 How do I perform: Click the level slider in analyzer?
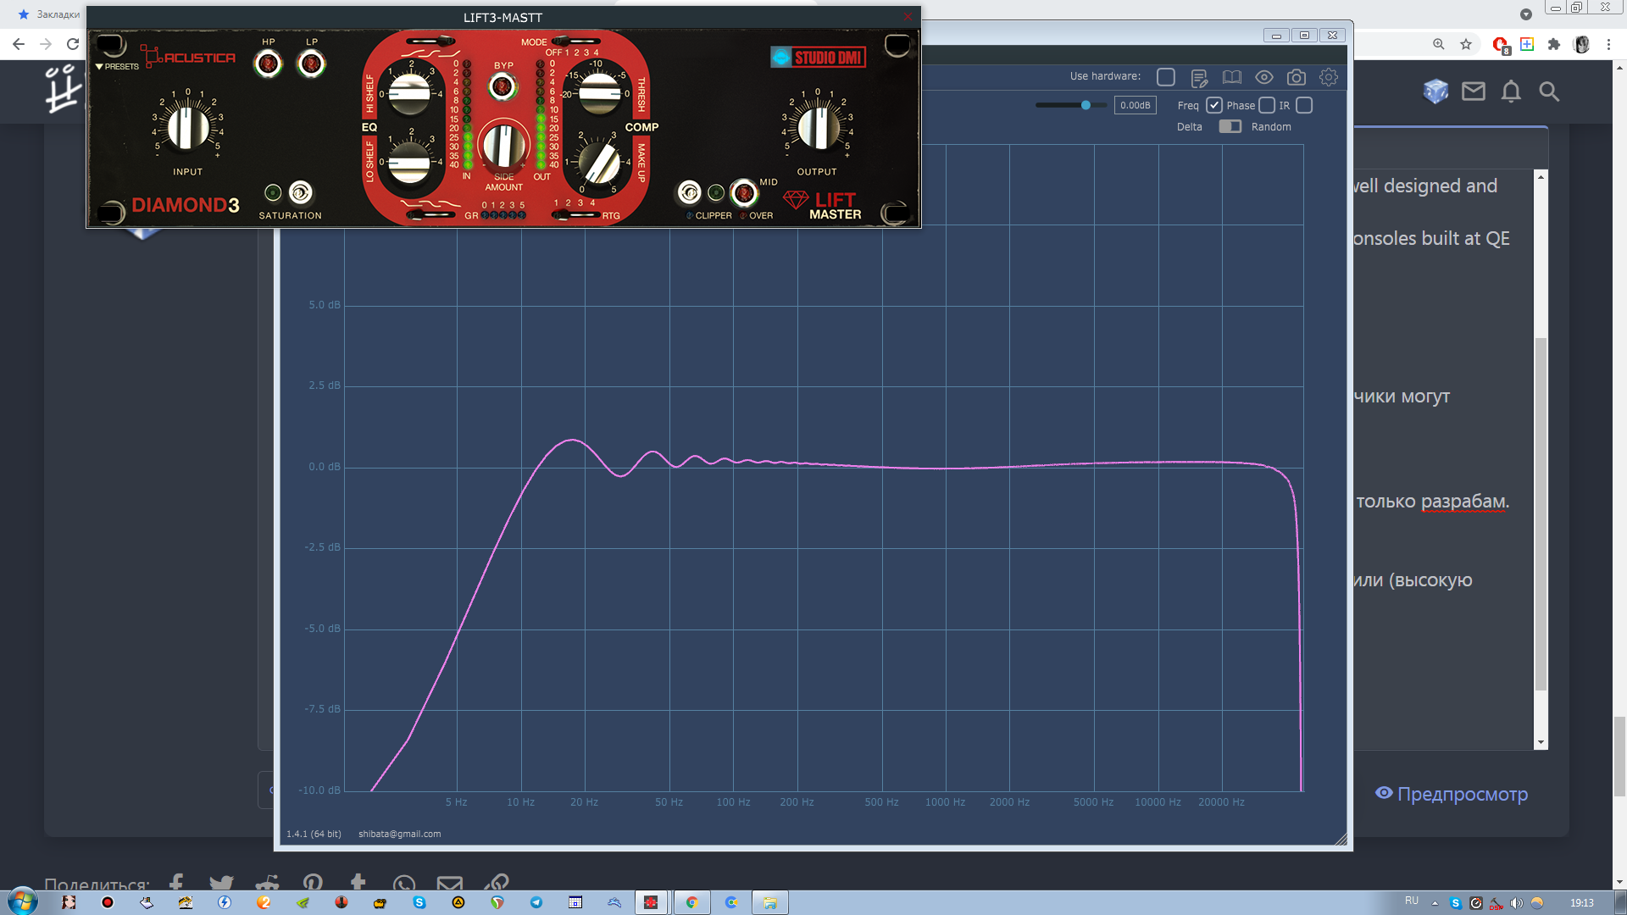[1071, 105]
